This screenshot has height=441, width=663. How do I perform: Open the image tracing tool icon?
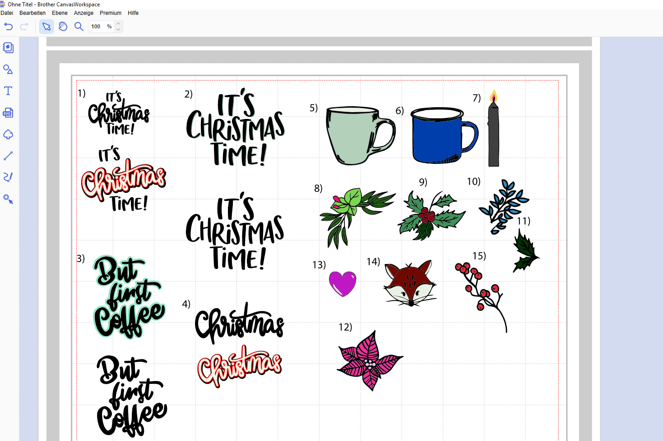click(8, 134)
